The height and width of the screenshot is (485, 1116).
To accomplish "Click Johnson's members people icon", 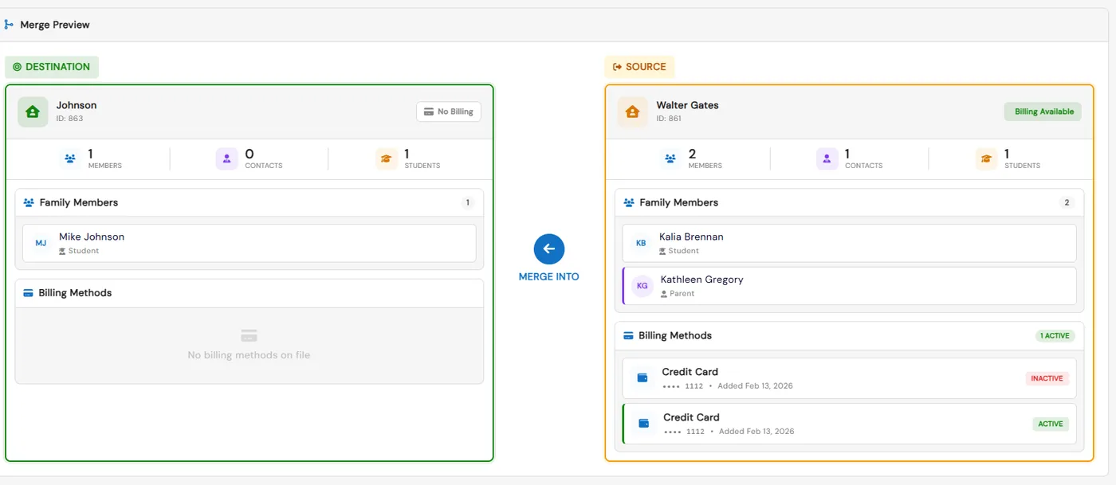I will point(71,159).
